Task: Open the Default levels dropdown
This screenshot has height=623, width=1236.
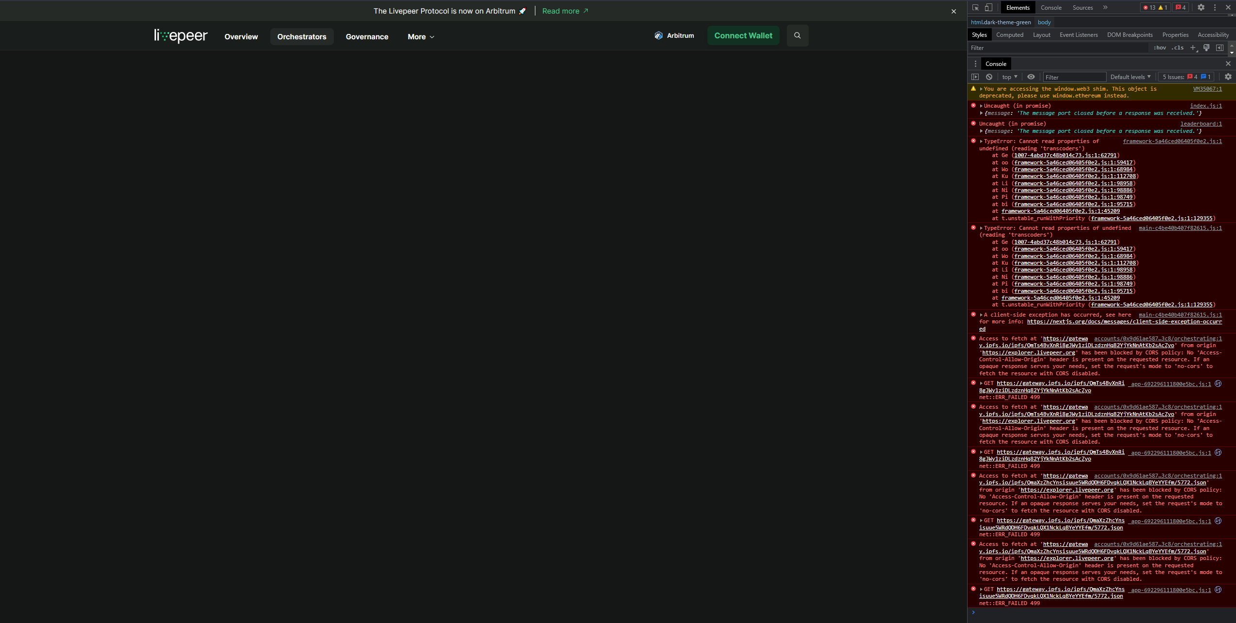Action: [1129, 77]
